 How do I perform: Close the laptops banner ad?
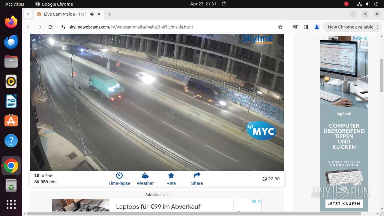pyautogui.click(x=259, y=201)
